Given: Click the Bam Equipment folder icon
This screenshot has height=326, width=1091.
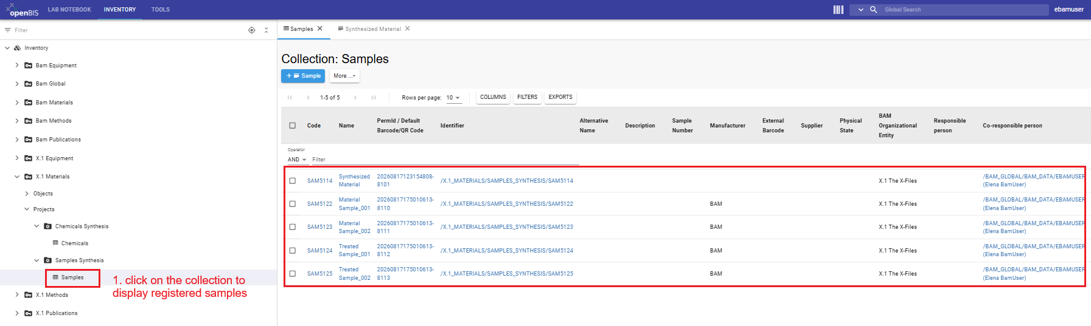Looking at the screenshot, I should [x=28, y=66].
